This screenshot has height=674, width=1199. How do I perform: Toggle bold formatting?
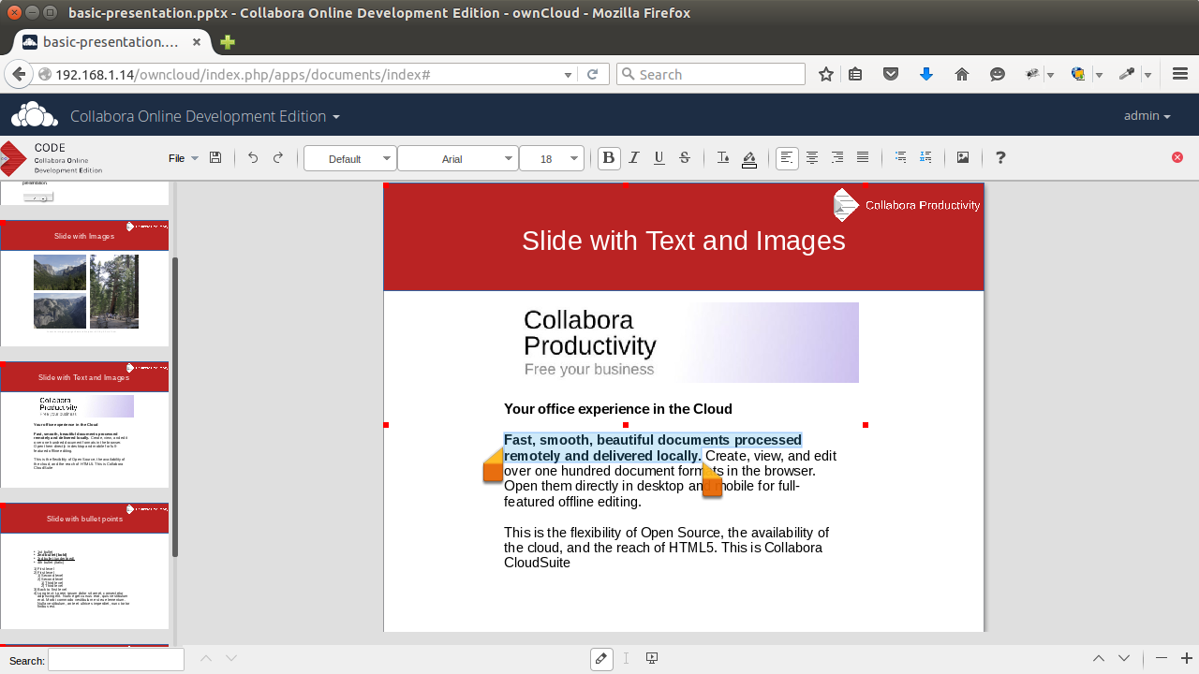[609, 157]
